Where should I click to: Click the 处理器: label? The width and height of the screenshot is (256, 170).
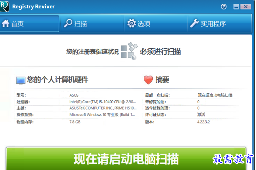23,102
